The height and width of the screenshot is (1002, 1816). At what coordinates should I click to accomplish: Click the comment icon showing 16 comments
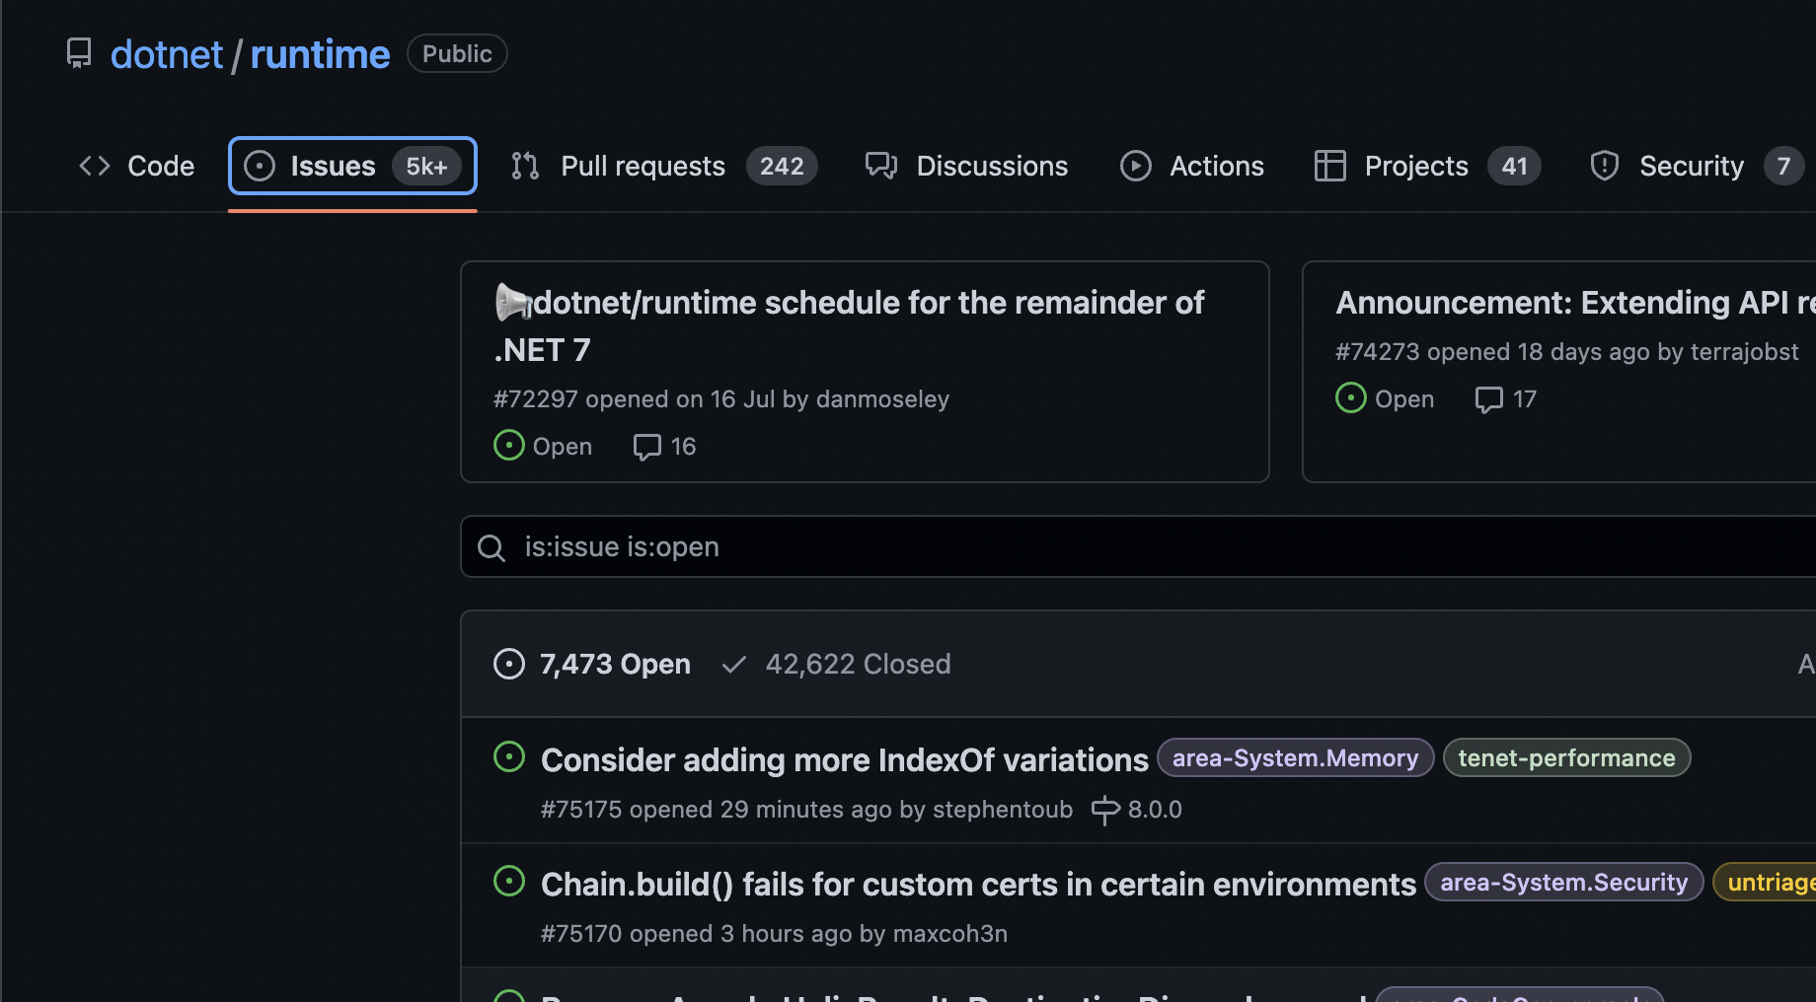point(646,447)
